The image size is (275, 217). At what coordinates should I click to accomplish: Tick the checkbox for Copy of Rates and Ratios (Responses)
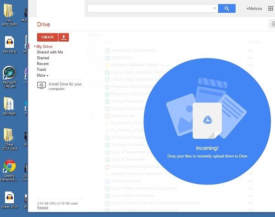(91, 188)
